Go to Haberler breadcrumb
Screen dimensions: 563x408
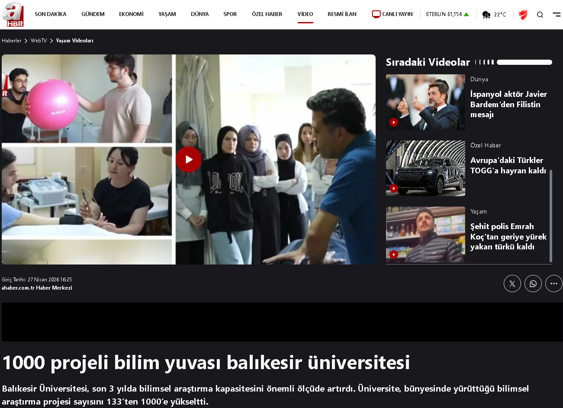[12, 41]
